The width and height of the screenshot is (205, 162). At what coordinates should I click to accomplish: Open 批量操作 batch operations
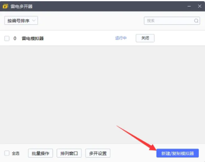point(40,153)
